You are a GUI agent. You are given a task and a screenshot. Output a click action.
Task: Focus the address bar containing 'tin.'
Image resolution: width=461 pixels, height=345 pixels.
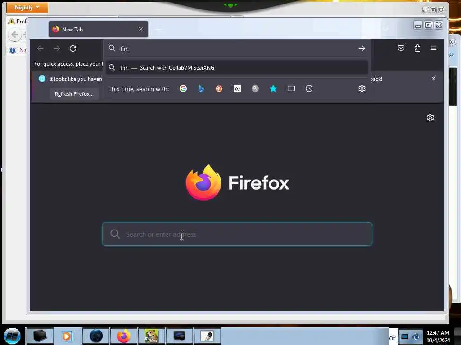(x=237, y=49)
